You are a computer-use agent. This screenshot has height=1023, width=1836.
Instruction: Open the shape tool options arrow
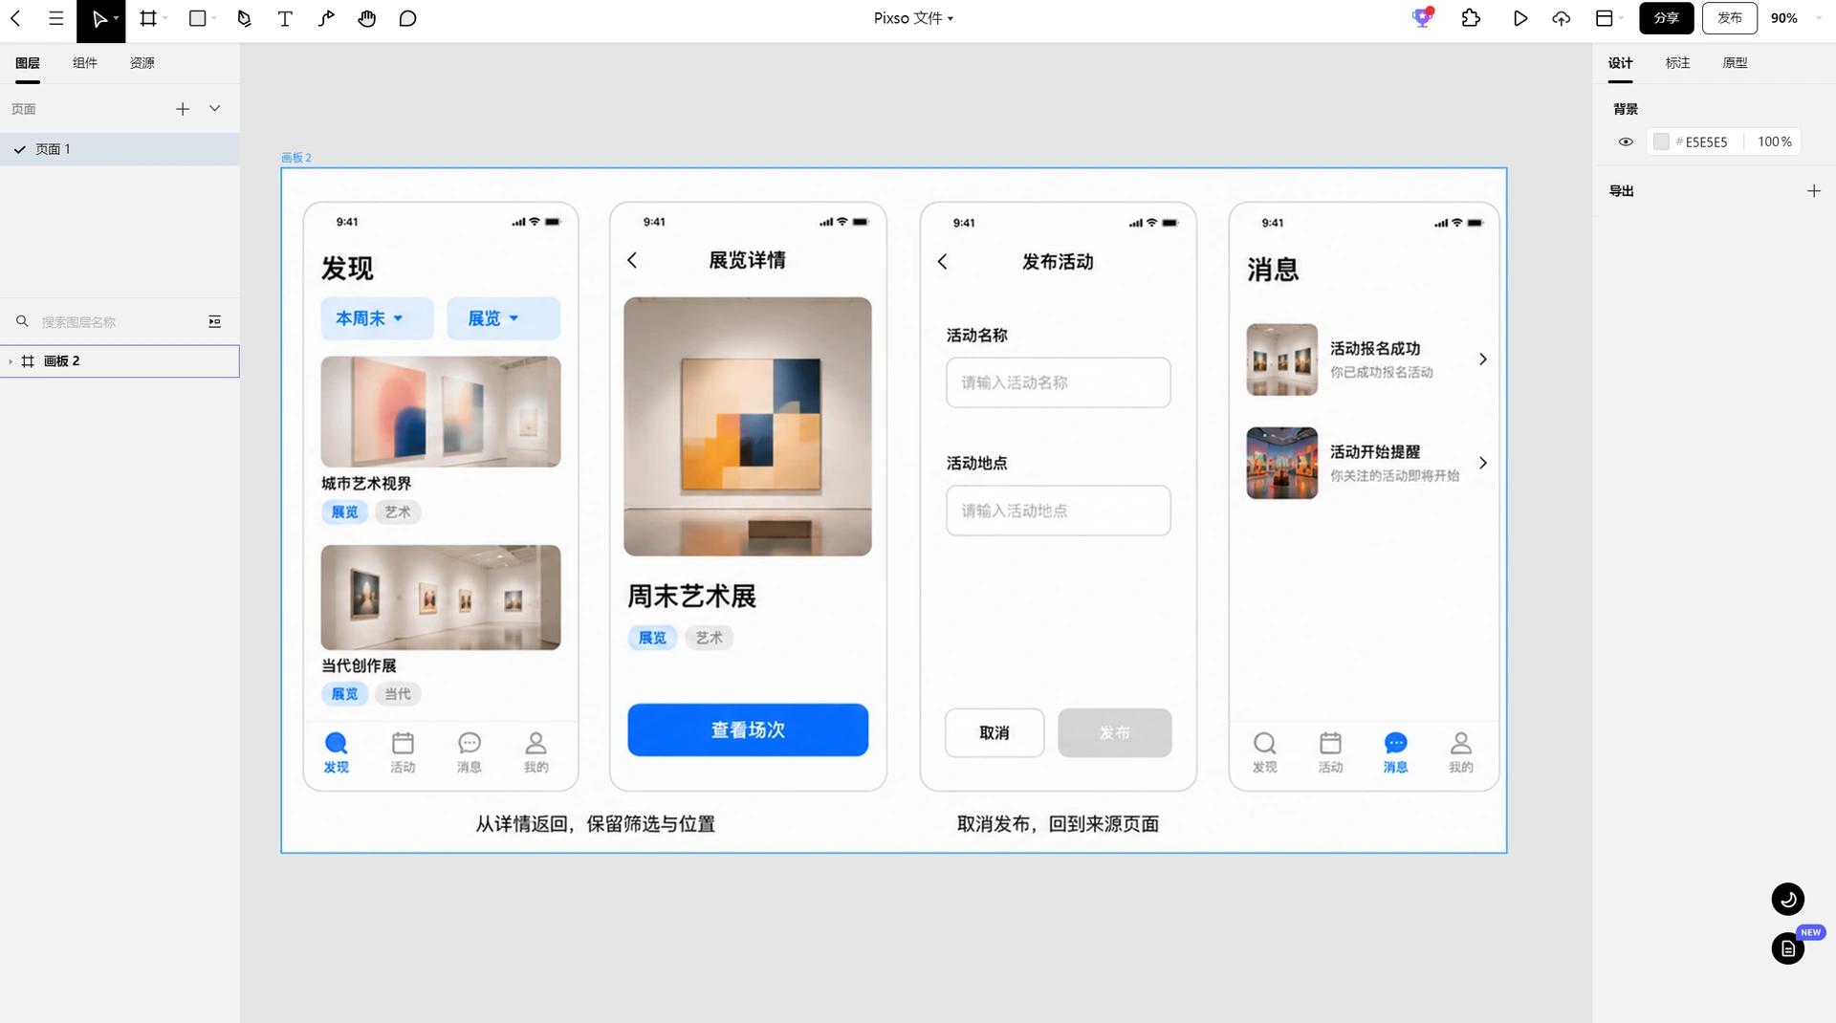tap(214, 18)
